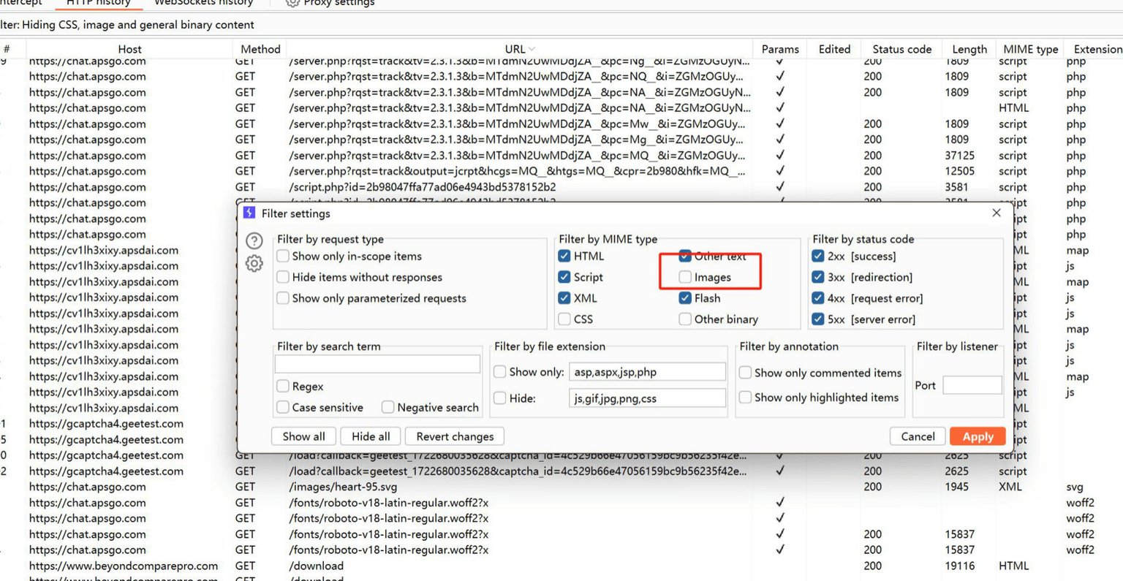The height and width of the screenshot is (581, 1123).
Task: Check Show only commented items
Action: pyautogui.click(x=745, y=373)
